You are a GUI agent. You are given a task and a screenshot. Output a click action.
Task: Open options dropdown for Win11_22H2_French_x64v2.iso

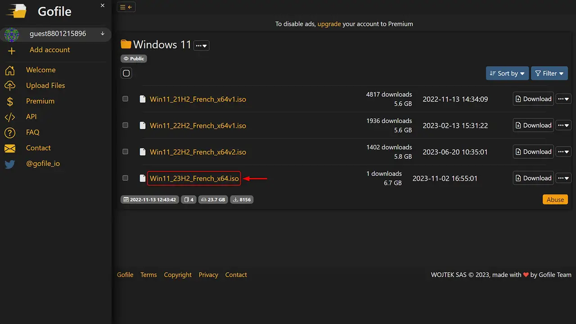[563, 152]
